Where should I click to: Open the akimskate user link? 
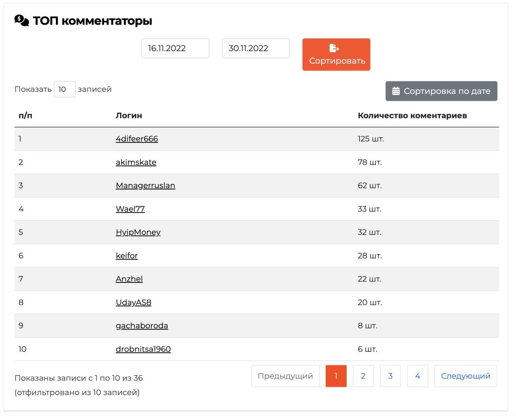coord(136,162)
